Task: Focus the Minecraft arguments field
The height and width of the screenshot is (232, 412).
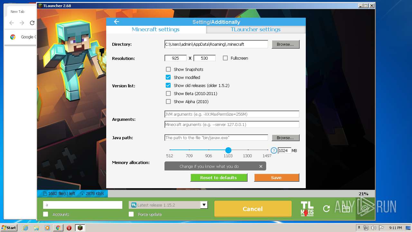Action: pos(232,124)
